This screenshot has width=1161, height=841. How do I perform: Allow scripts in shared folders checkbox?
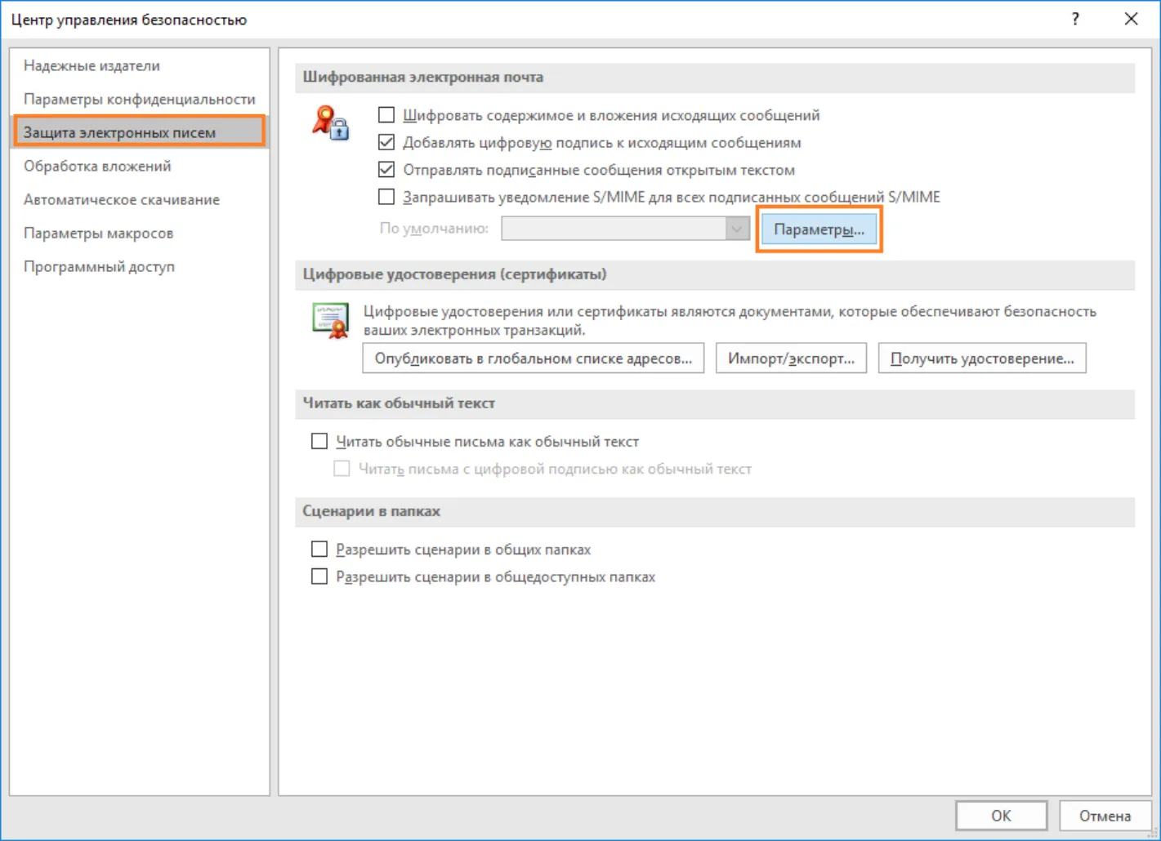319,550
